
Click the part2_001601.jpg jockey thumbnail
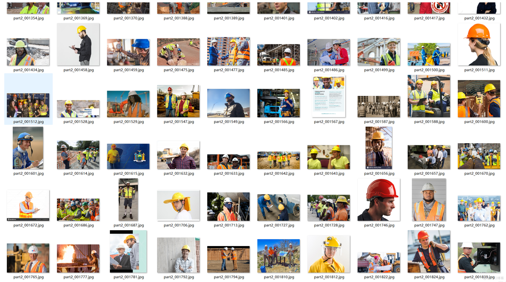coord(28,148)
